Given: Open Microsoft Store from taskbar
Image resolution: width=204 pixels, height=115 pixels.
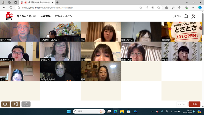Looking at the screenshot, I should point(128,111).
